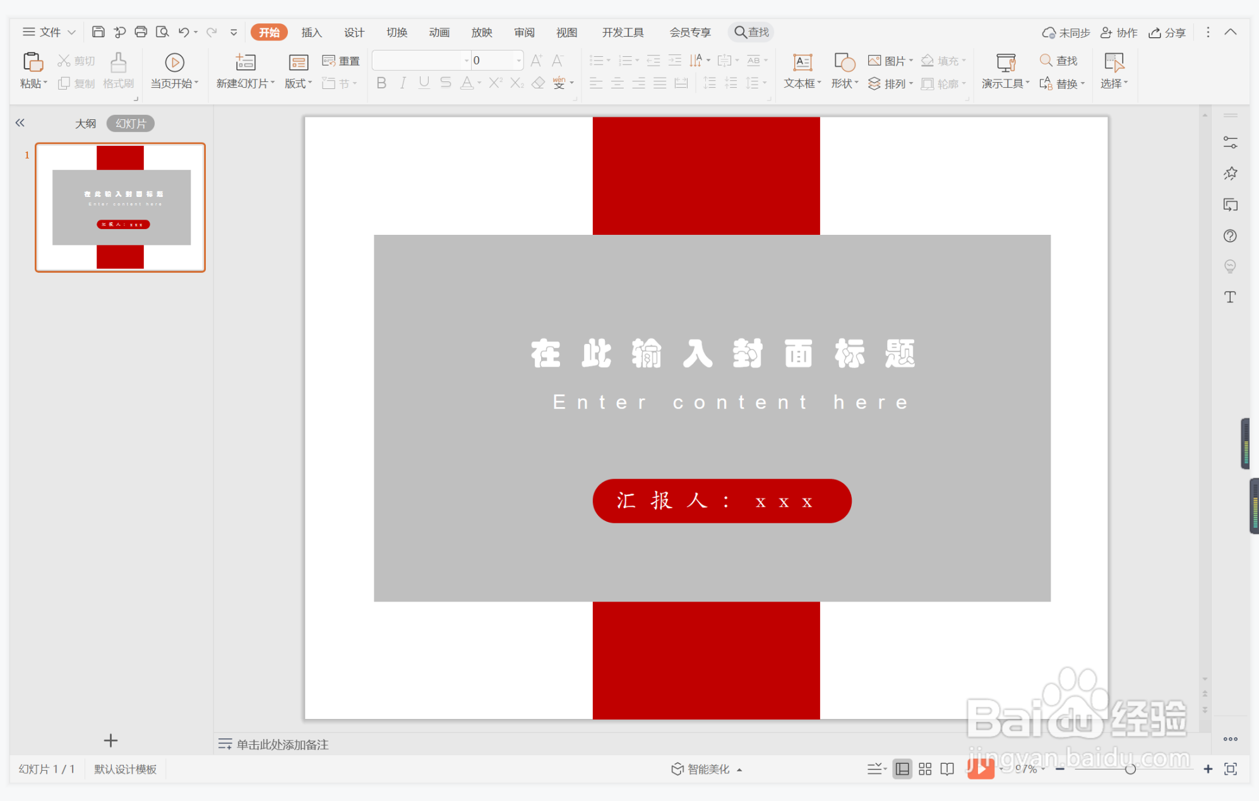The image size is (1259, 801).
Task: Toggle italic formatting
Action: [402, 83]
